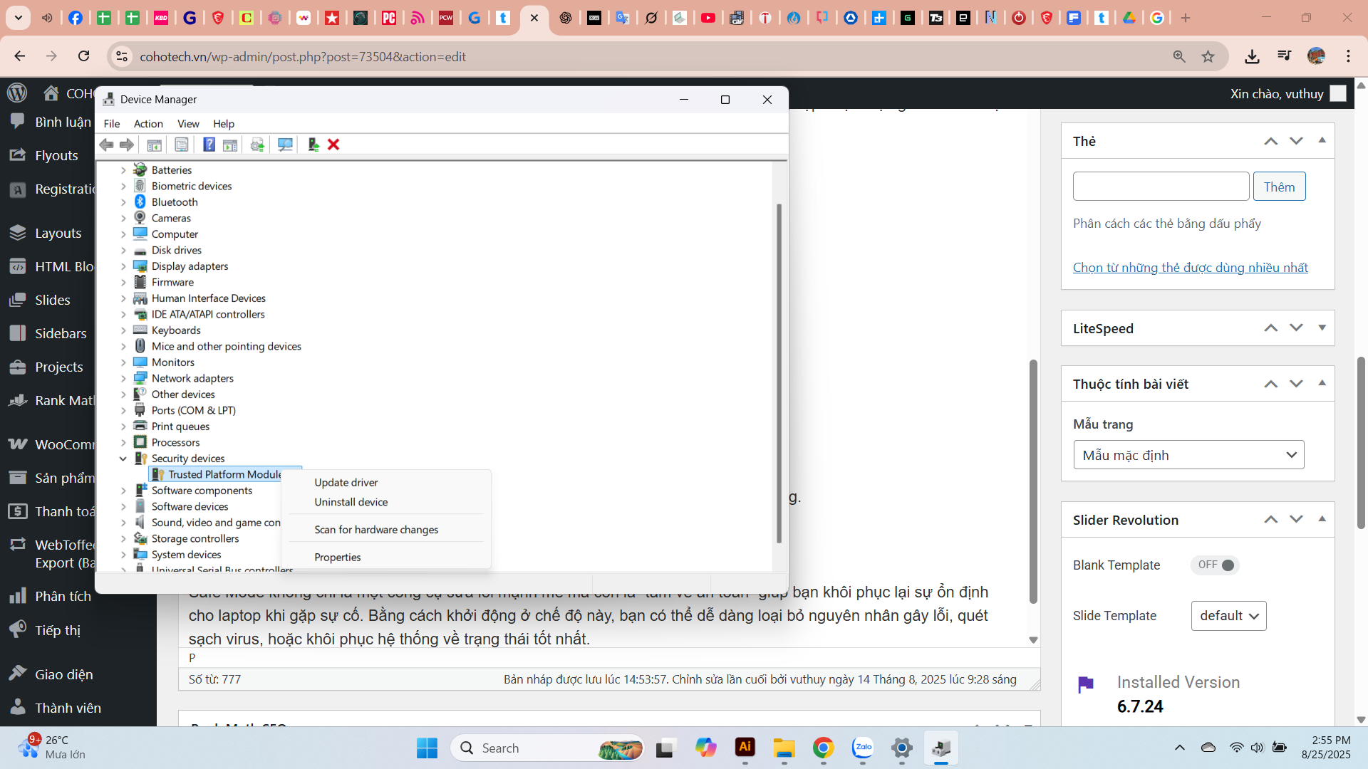Click the Properties icon in Device Manager toolbar
The height and width of the screenshot is (769, 1368).
(181, 145)
